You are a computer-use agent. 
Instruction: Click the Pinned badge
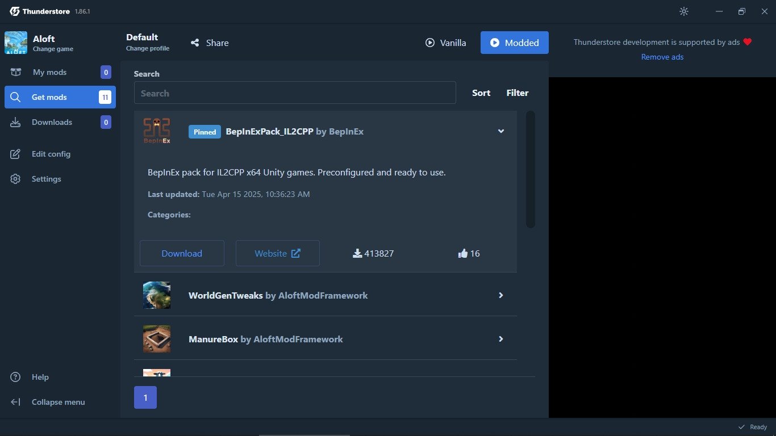(205, 132)
